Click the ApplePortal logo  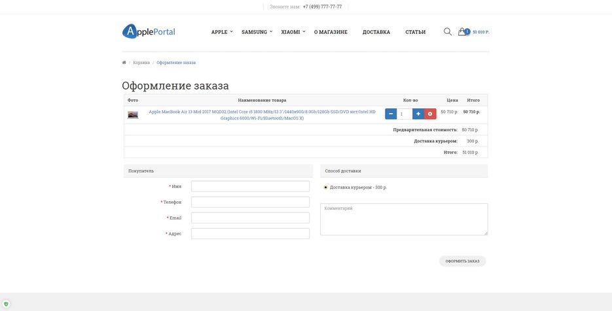tap(149, 31)
